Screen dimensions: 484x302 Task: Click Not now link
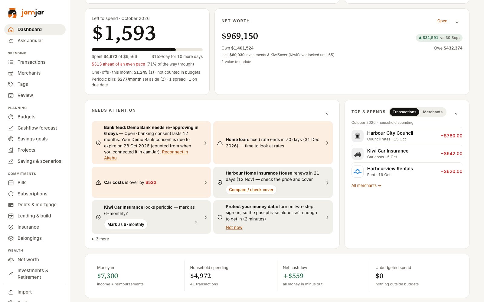(x=234, y=227)
